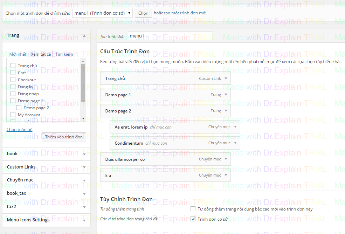Open Demo page 2 menu item options arrow
345x234 pixels.
pyautogui.click(x=226, y=111)
